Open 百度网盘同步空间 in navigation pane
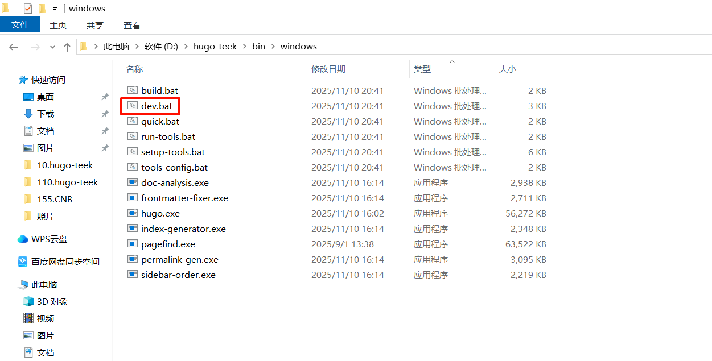This screenshot has height=361, width=712. click(65, 262)
